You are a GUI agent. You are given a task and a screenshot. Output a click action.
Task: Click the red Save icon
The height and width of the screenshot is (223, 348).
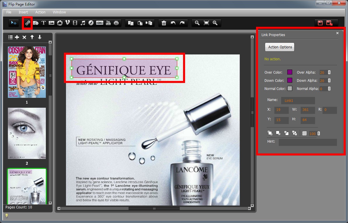[x=320, y=23]
